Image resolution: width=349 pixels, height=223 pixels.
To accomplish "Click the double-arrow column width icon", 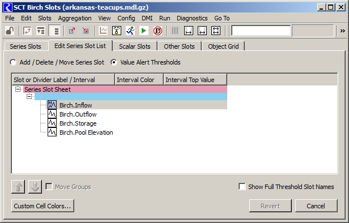I will [202, 31].
